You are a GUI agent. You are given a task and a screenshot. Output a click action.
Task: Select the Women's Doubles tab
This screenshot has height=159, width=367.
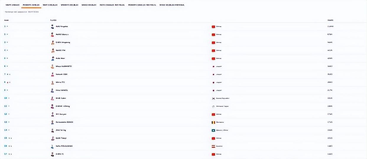pyautogui.click(x=69, y=5)
